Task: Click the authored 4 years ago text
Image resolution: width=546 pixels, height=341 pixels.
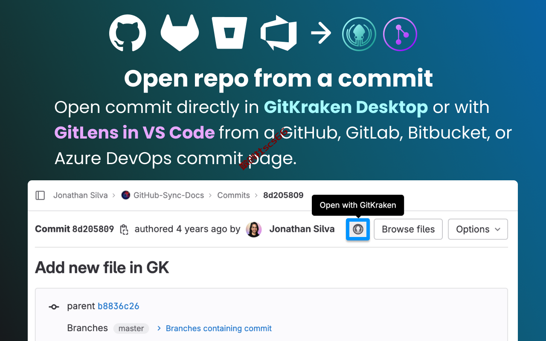Action: 188,229
